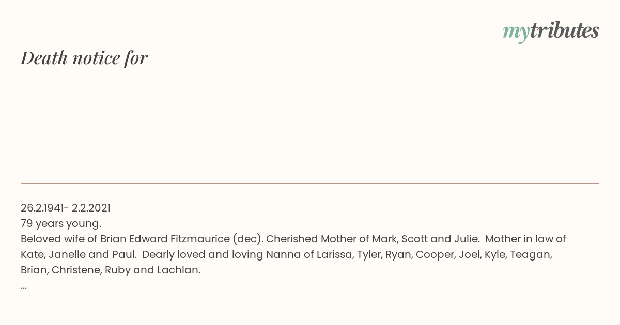
Task: Click the words "Beloved wife of"
Action: [x=59, y=239]
